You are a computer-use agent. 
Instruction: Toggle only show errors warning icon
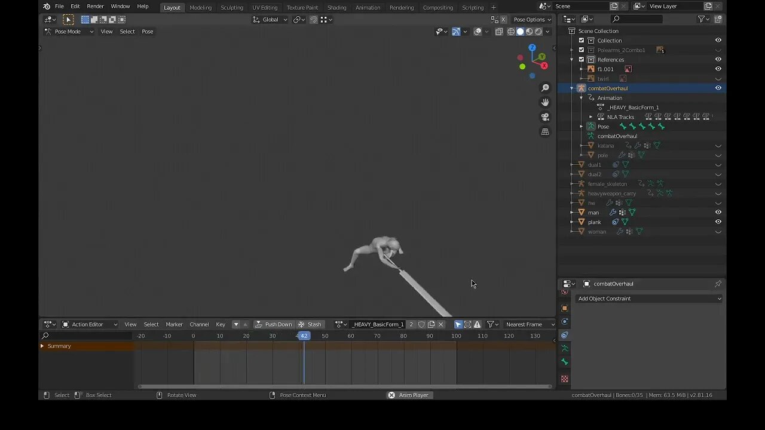[x=477, y=324]
